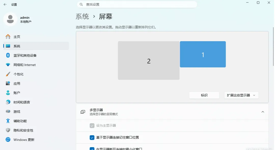Open 账户 settings page
Viewport: 275px width, 150px height.
(36, 93)
